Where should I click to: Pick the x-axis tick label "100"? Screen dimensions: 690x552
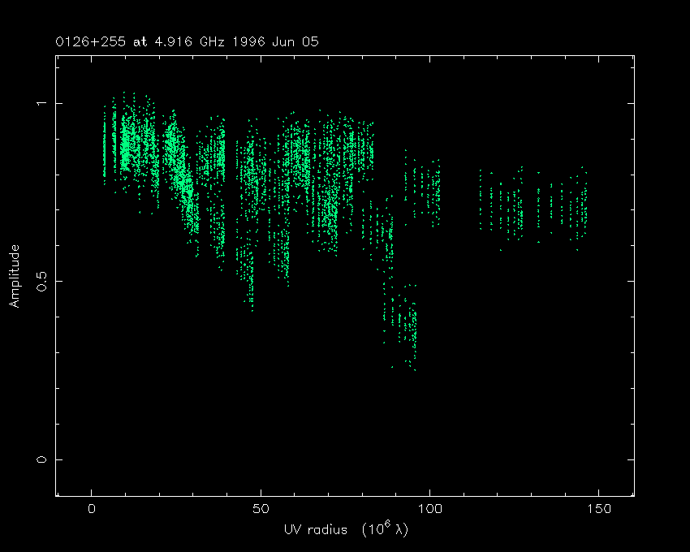pyautogui.click(x=429, y=509)
